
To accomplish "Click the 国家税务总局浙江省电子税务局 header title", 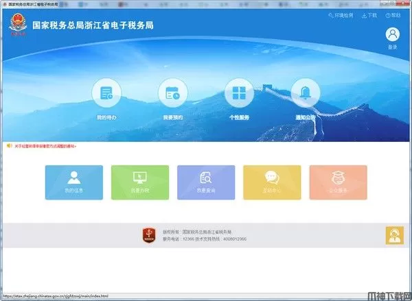I will (x=93, y=25).
